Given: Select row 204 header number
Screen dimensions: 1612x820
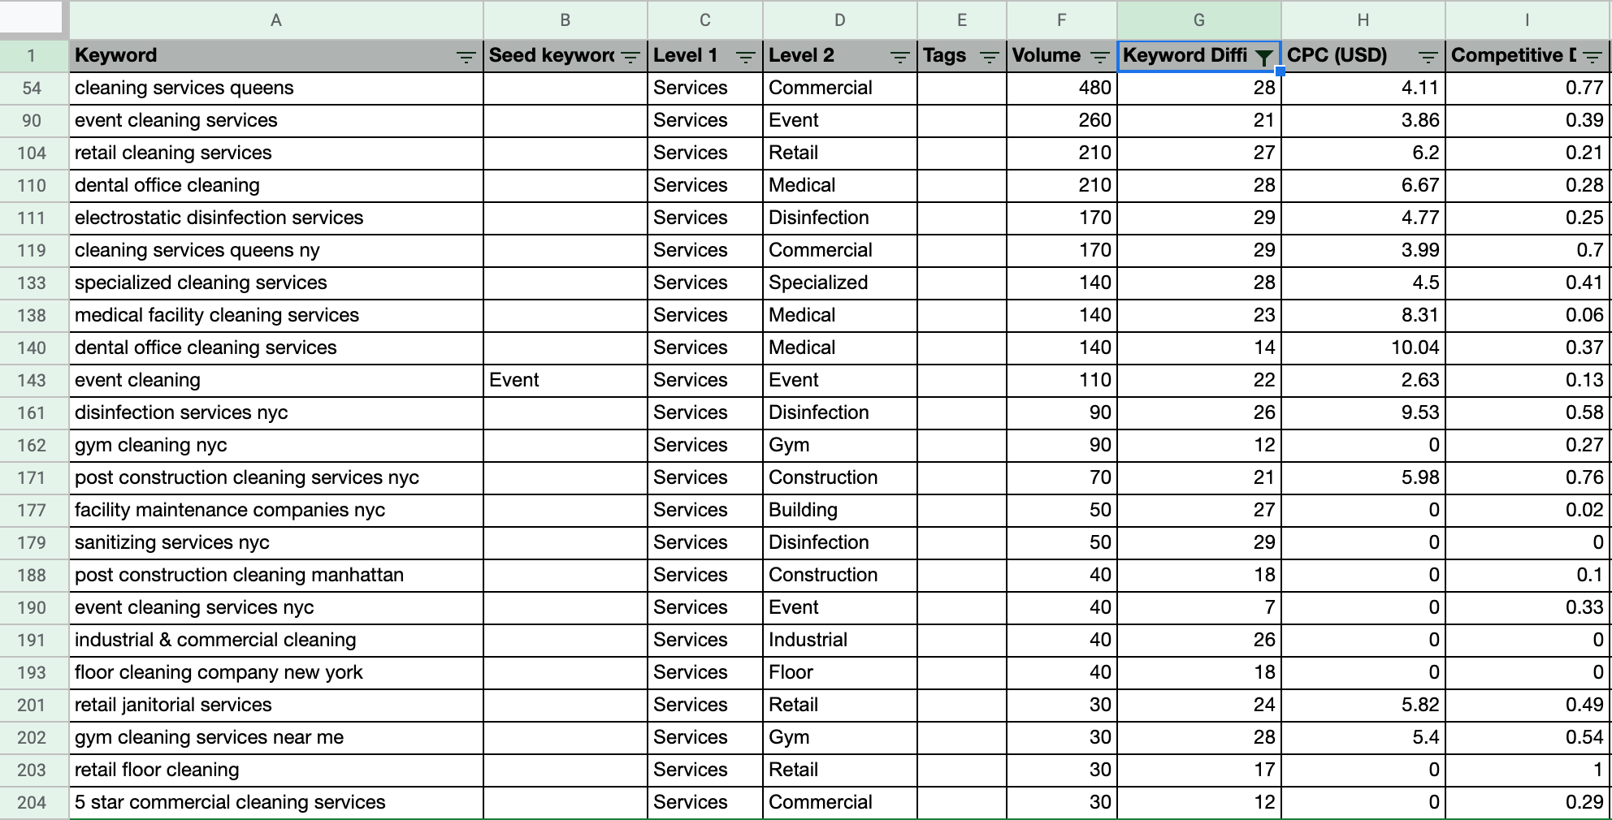Looking at the screenshot, I should (x=34, y=803).
